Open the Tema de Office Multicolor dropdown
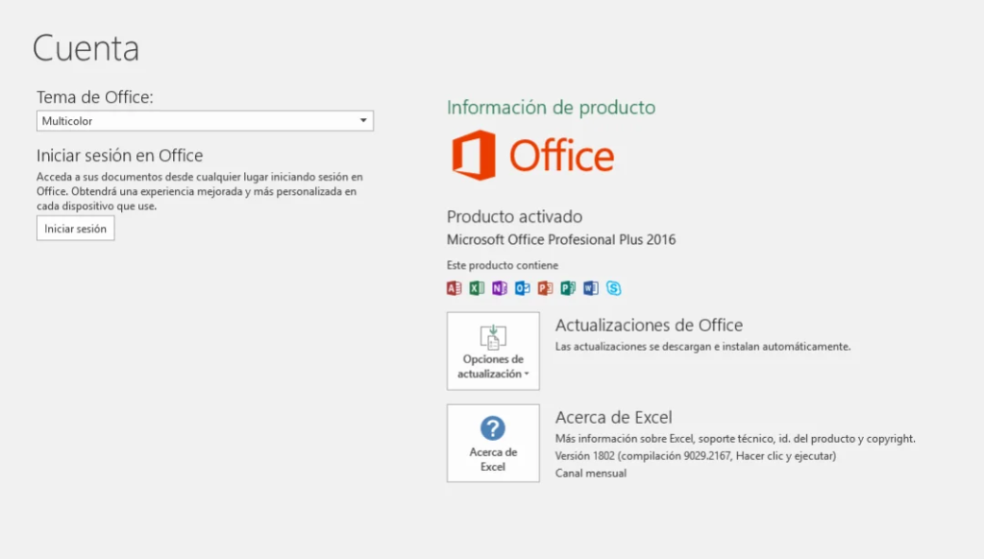Screen dimensions: 984x559 205,120
